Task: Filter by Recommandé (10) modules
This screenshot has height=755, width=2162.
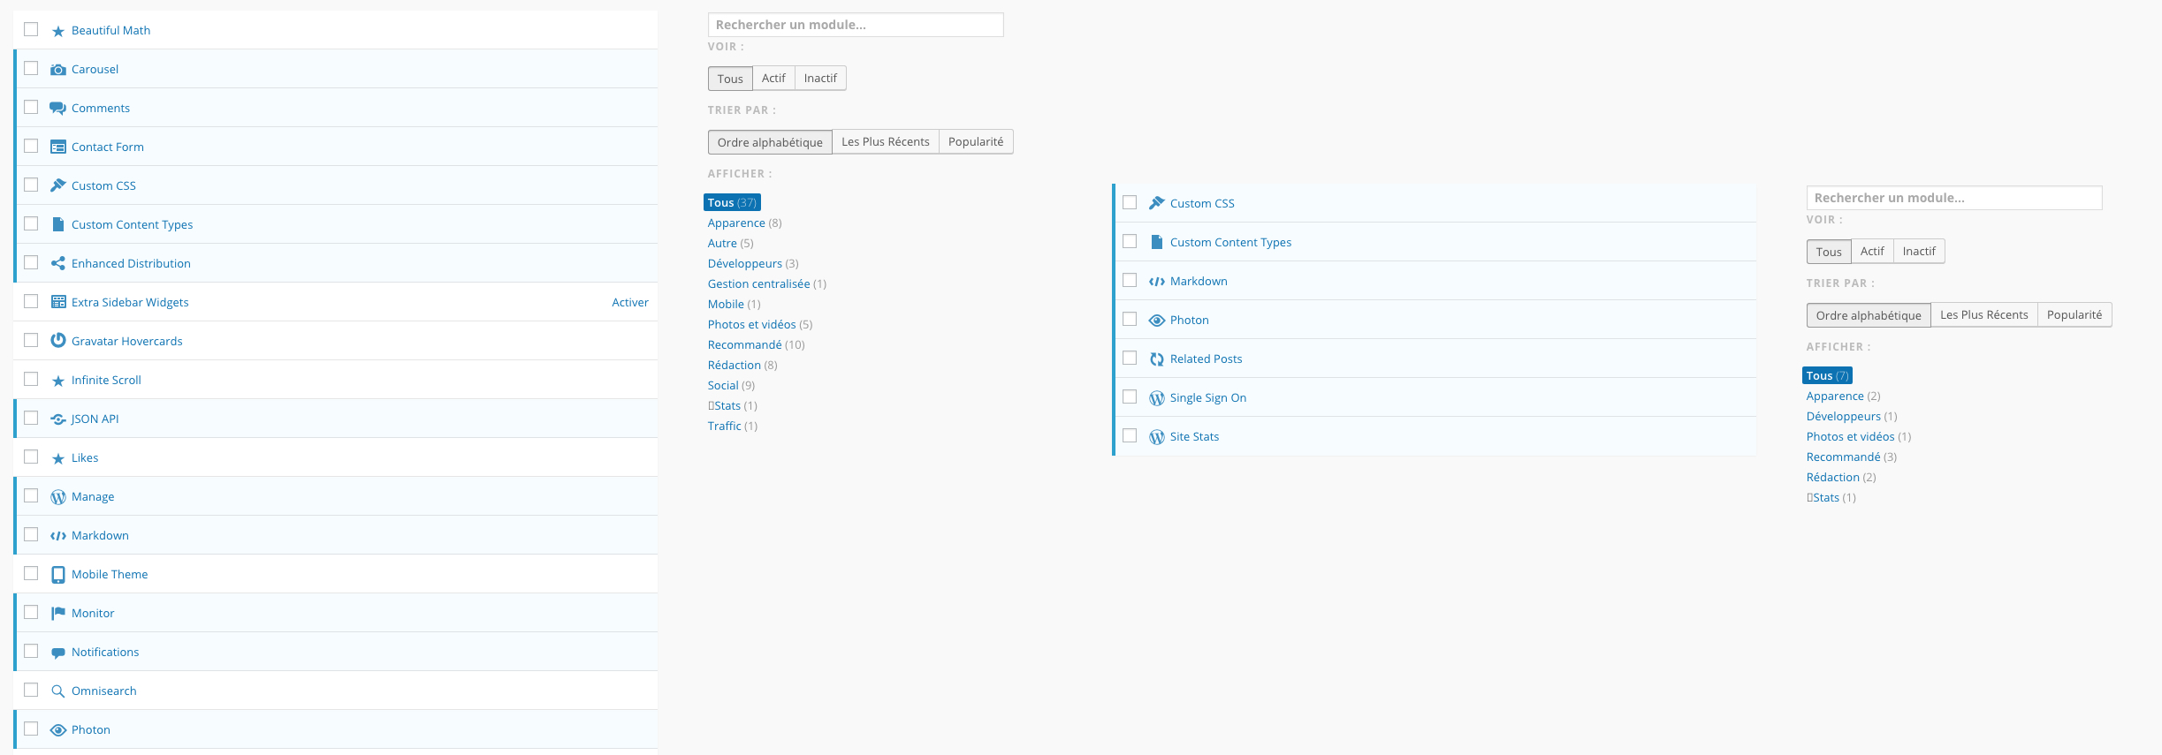Action: pyautogui.click(x=756, y=345)
